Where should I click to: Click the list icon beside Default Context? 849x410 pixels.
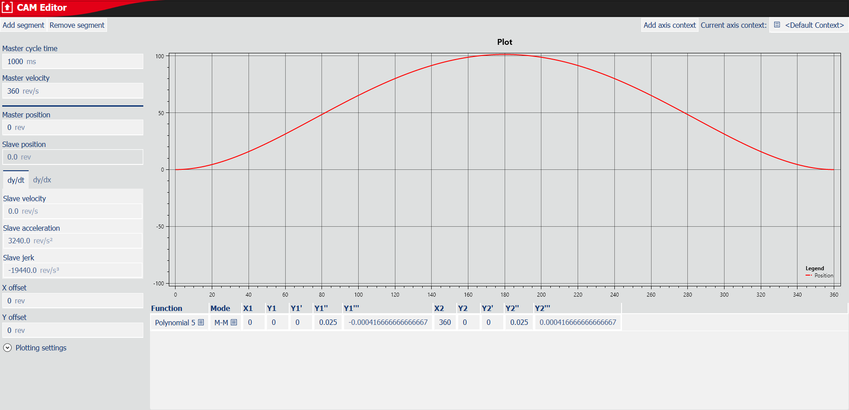click(777, 25)
